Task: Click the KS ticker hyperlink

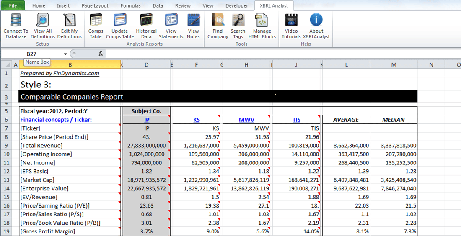Action: tap(197, 120)
